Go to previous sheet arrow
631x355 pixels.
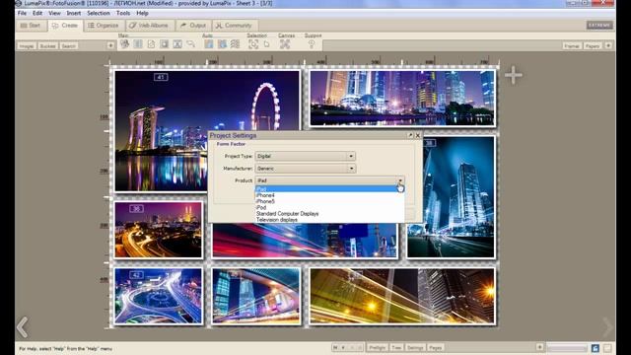23,326
